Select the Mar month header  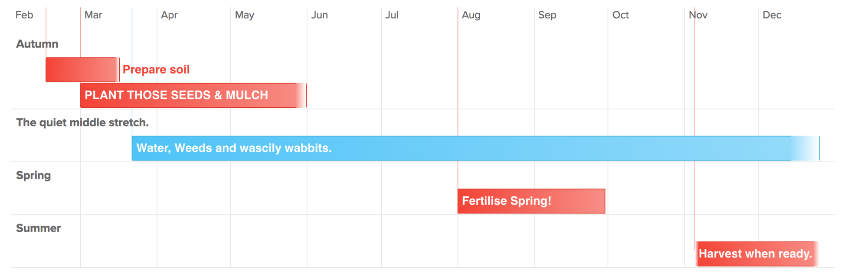pos(93,15)
